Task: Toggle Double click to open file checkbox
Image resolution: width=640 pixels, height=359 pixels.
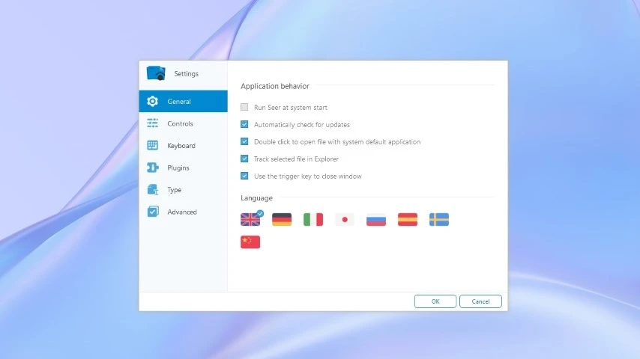Action: [x=244, y=141]
